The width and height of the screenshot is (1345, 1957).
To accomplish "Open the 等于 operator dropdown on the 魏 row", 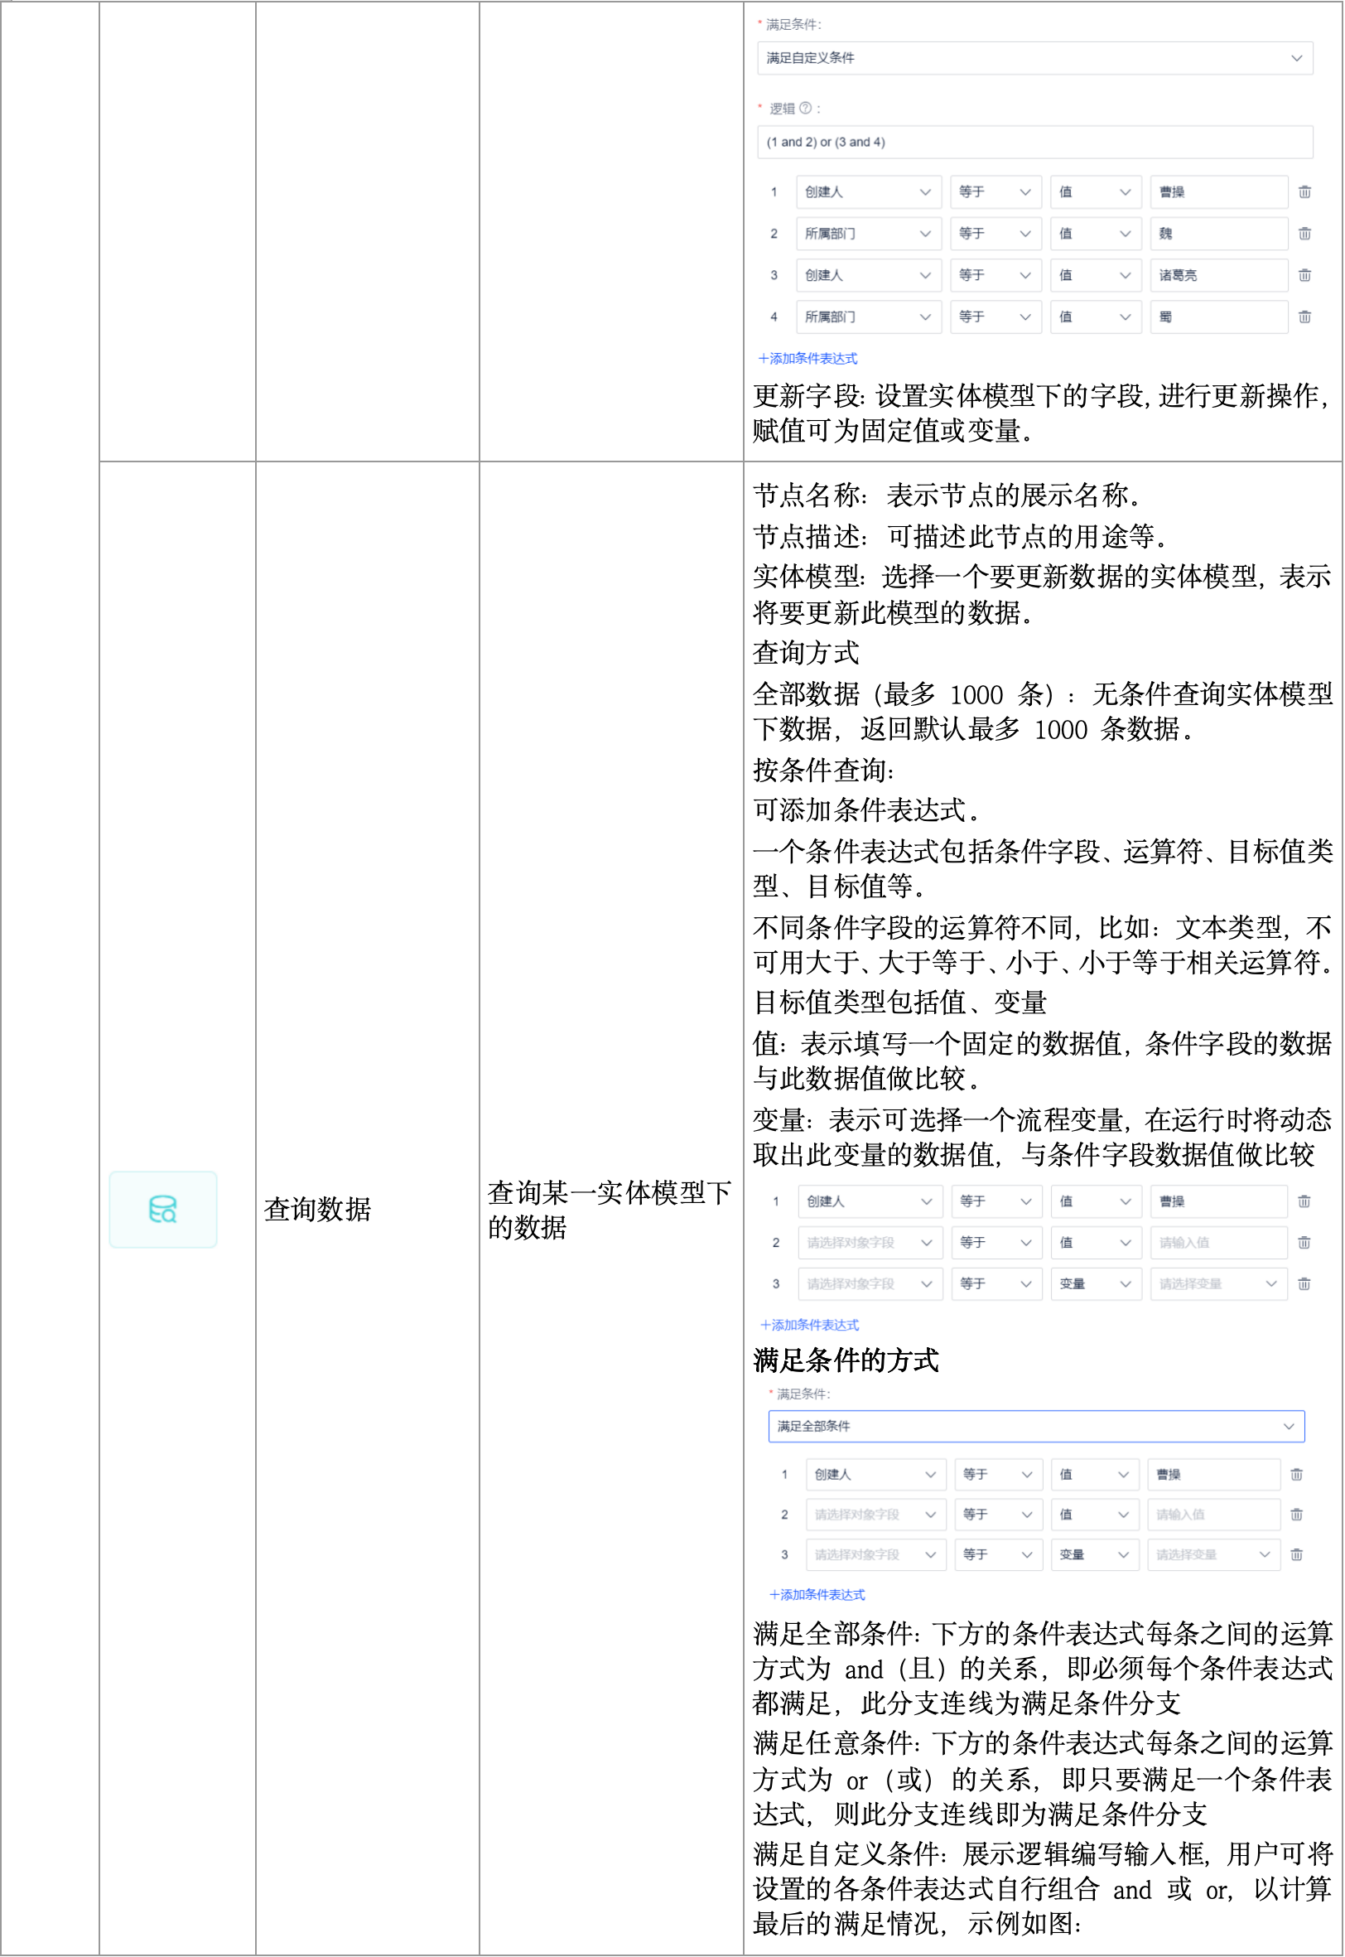I will [x=995, y=234].
